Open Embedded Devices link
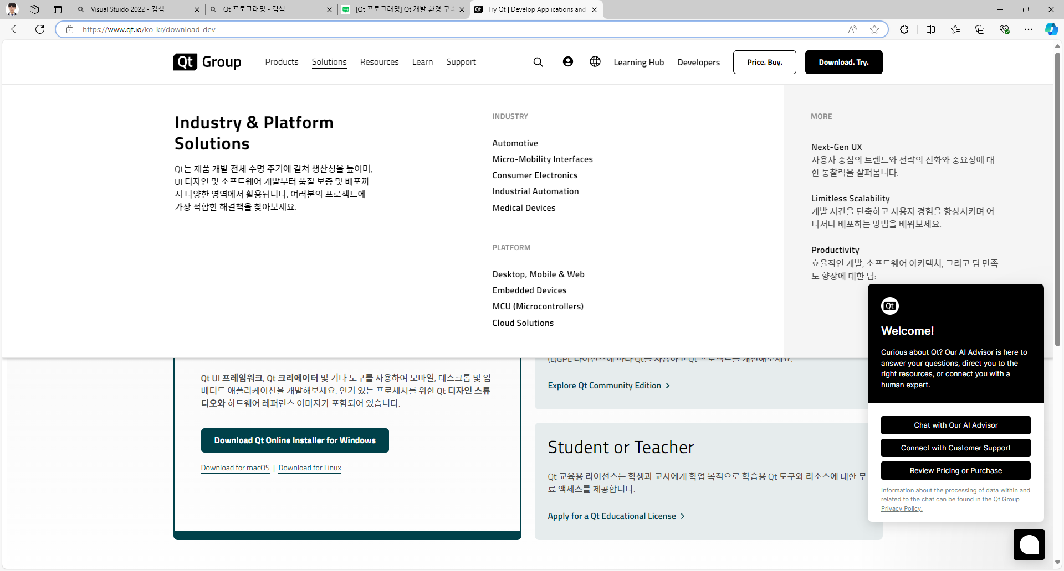This screenshot has width=1064, height=571. (x=529, y=290)
